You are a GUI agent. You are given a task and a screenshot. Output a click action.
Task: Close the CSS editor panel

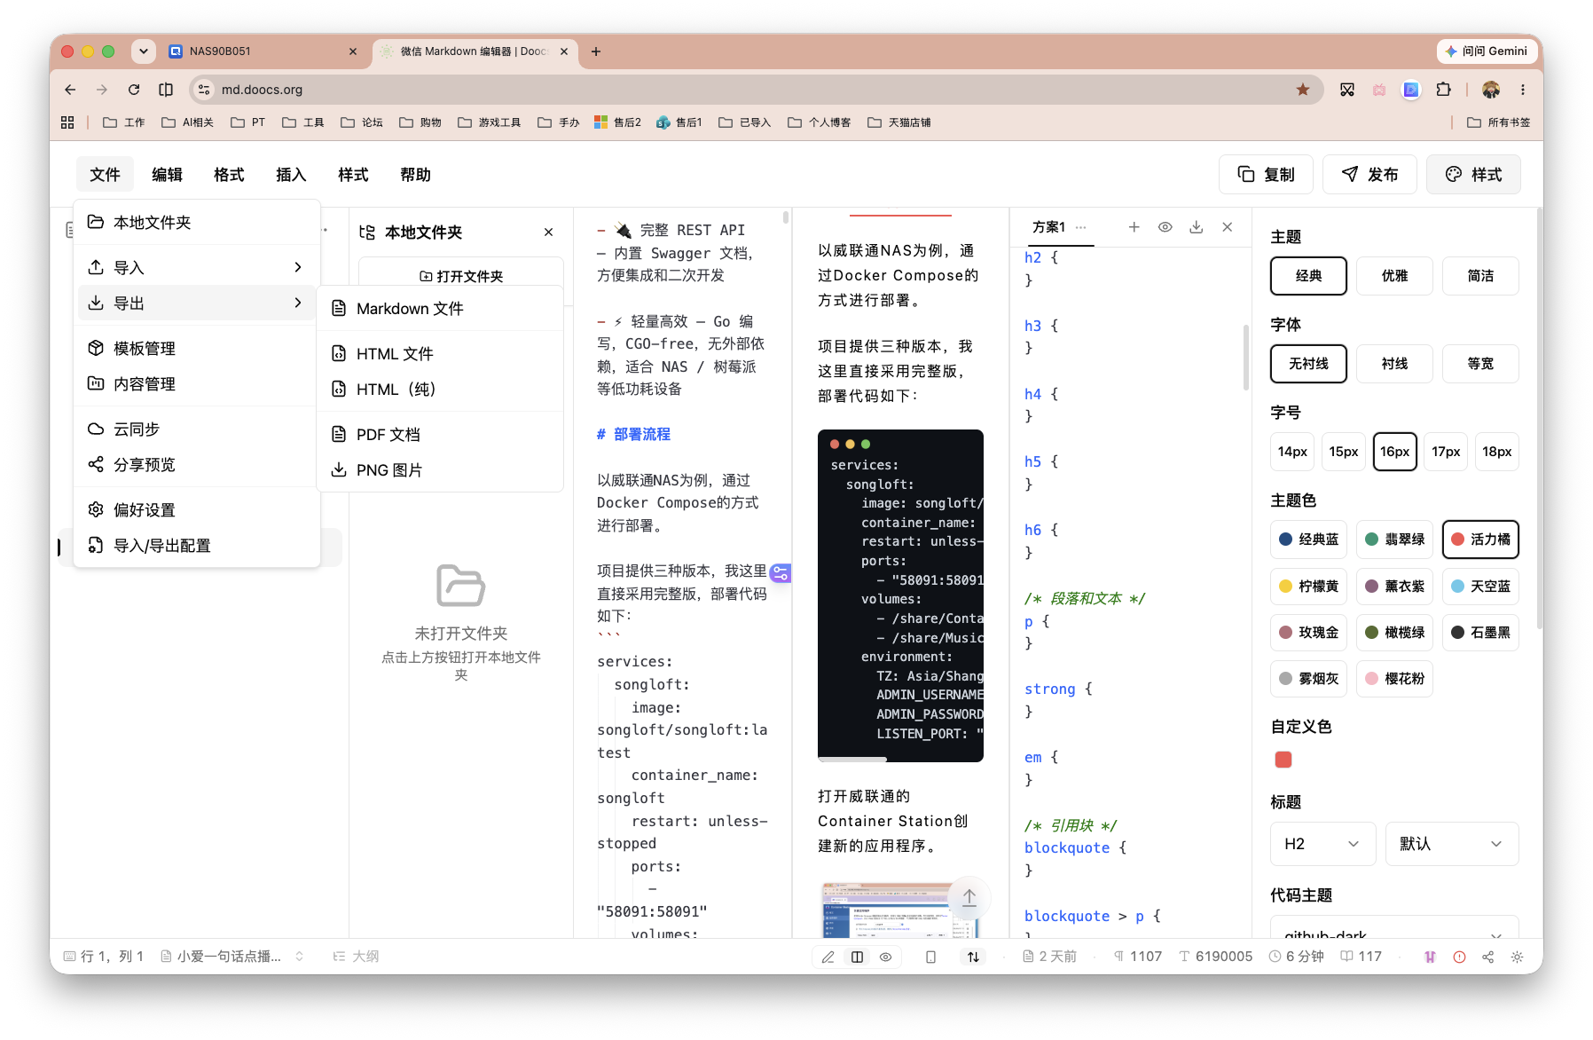[1227, 227]
